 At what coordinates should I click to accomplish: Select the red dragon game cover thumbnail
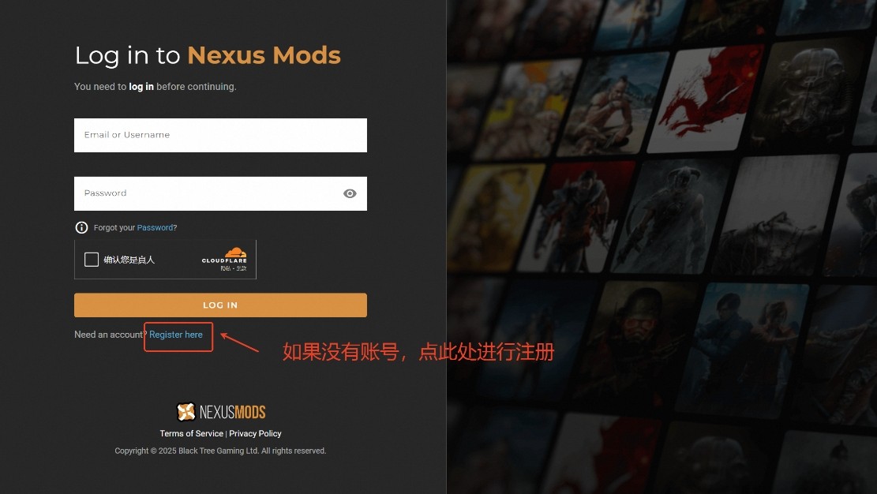point(705,98)
